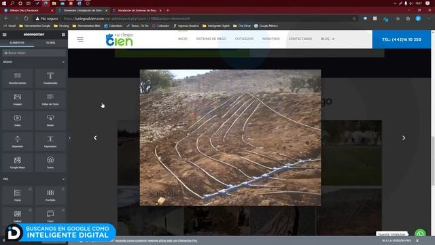The image size is (435, 245).
Task: Open the COTIZADOR menu item
Action: [244, 39]
